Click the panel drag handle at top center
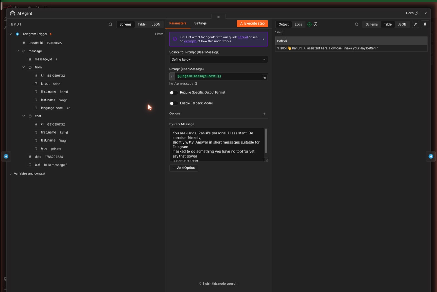Image resolution: width=437 pixels, height=292 pixels. 219,17
